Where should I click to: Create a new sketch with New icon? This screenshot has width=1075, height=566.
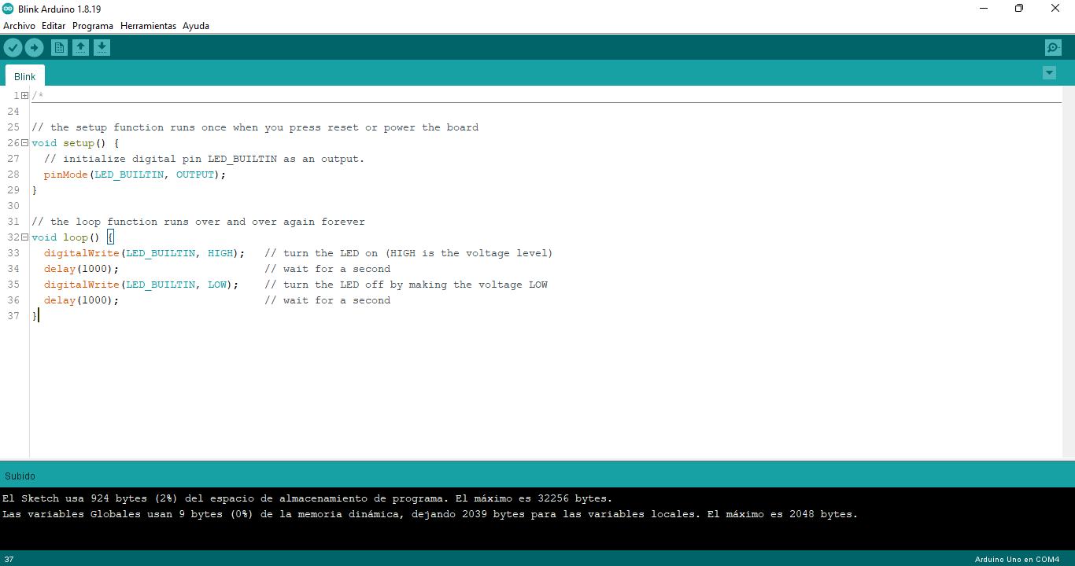pyautogui.click(x=59, y=48)
